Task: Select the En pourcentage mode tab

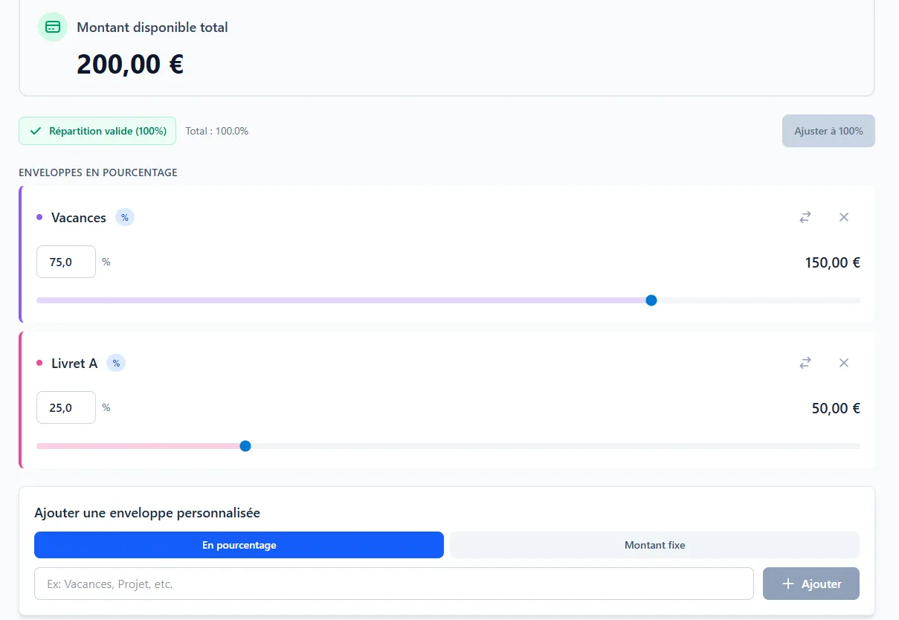Action: click(x=239, y=545)
